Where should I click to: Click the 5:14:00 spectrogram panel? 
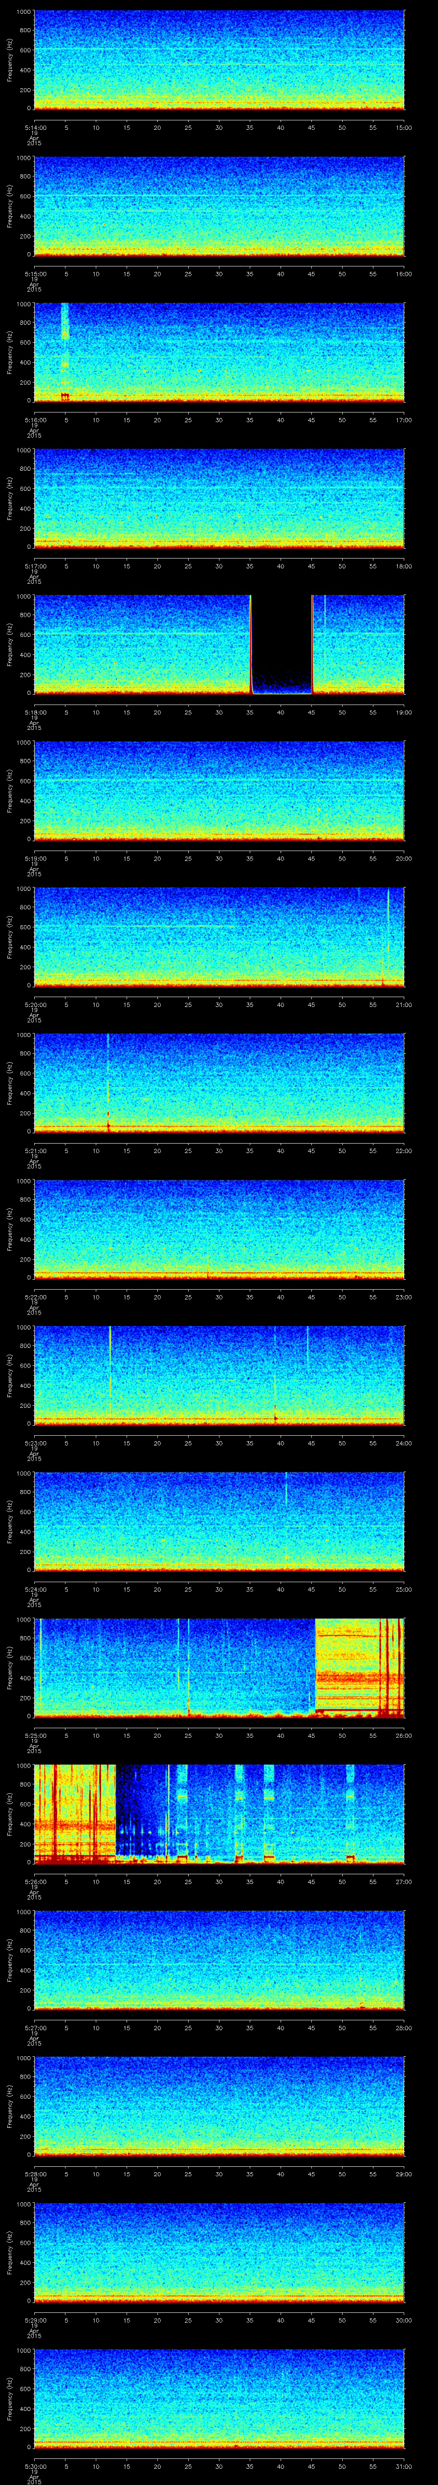coord(219,61)
